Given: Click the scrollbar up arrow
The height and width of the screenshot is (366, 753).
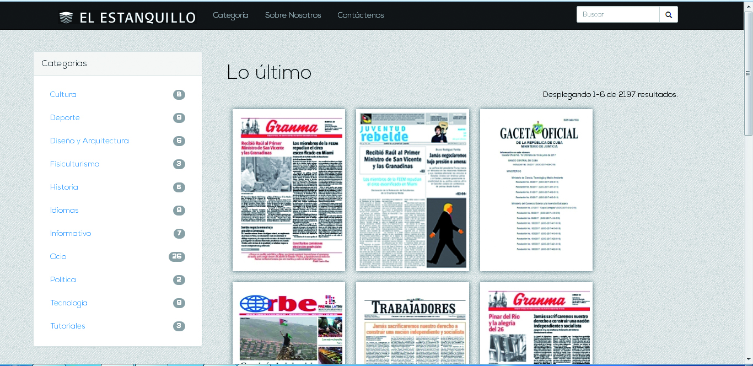Looking at the screenshot, I should pos(749,6).
